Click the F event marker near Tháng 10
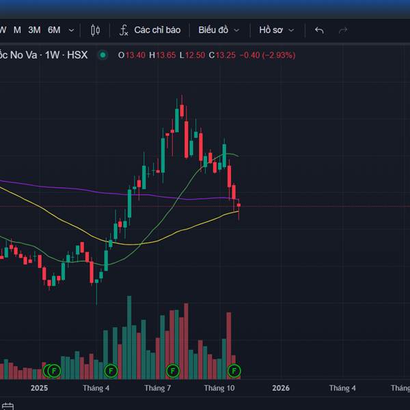Viewport: 410px width, 410px height. pos(234,371)
